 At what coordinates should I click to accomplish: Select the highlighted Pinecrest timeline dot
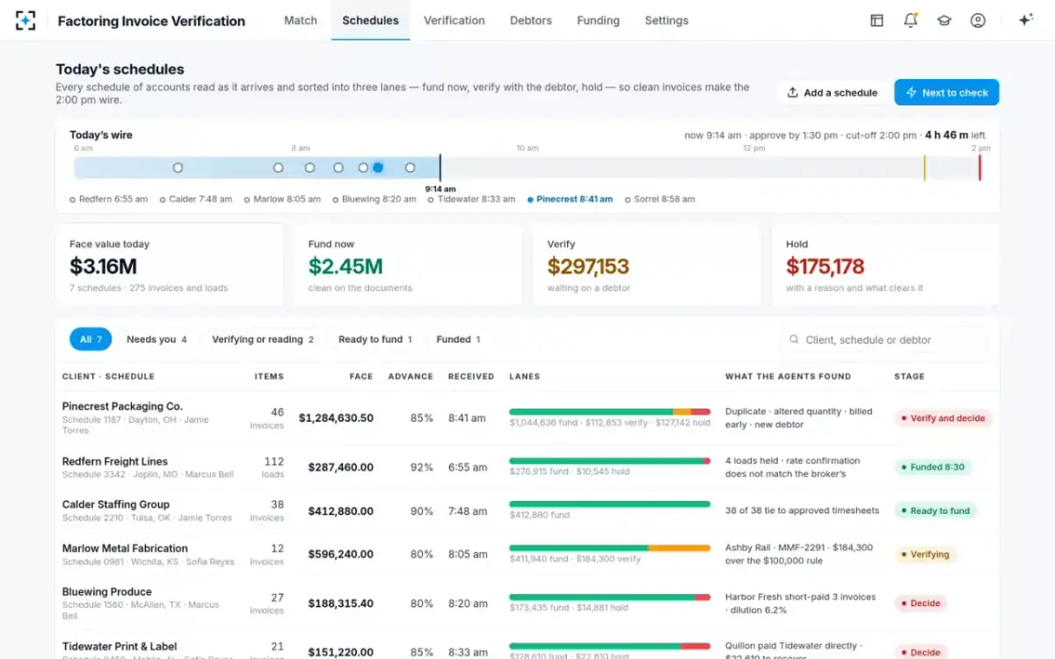coord(378,167)
